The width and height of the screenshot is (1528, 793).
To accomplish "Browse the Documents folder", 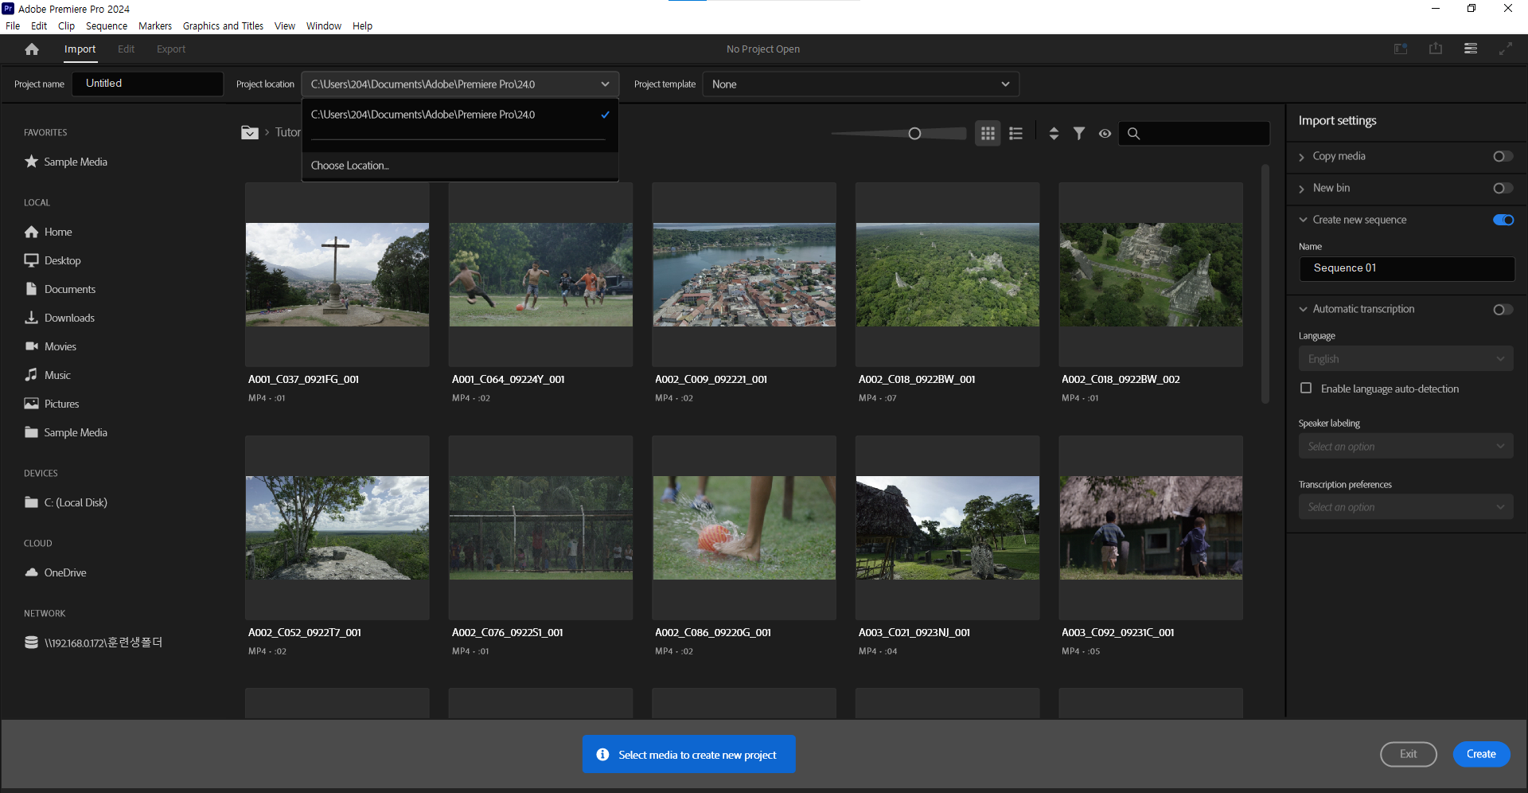I will click(60, 289).
